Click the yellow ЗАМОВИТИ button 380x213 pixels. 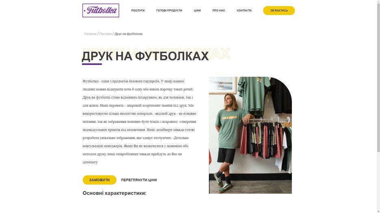(x=99, y=180)
